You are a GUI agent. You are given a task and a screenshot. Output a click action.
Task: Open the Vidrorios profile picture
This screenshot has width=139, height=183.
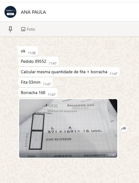point(10,12)
